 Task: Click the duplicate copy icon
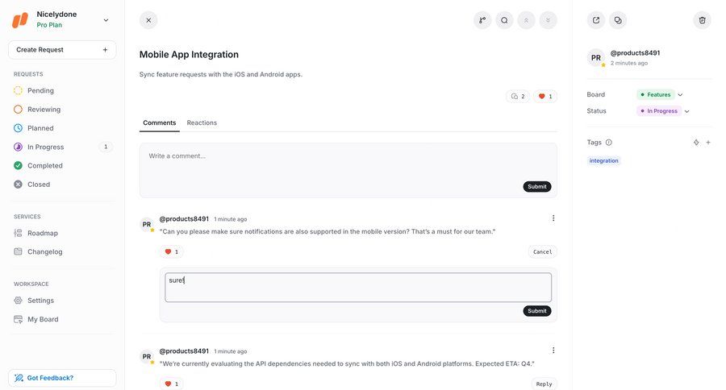click(618, 20)
